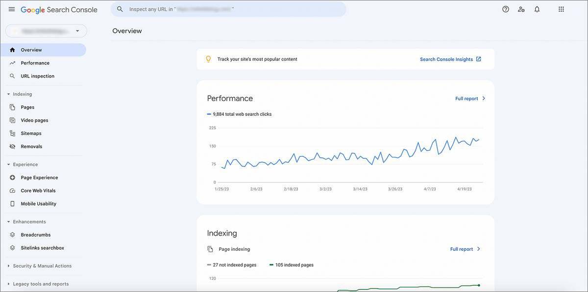Image resolution: width=588 pixels, height=292 pixels.
Task: Click the 9,884 total web search clicks legend
Action: pyautogui.click(x=239, y=114)
